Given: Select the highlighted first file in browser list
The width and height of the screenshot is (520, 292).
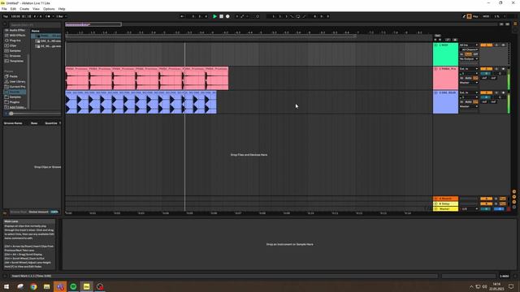Looking at the screenshot, I should pyautogui.click(x=46, y=36).
